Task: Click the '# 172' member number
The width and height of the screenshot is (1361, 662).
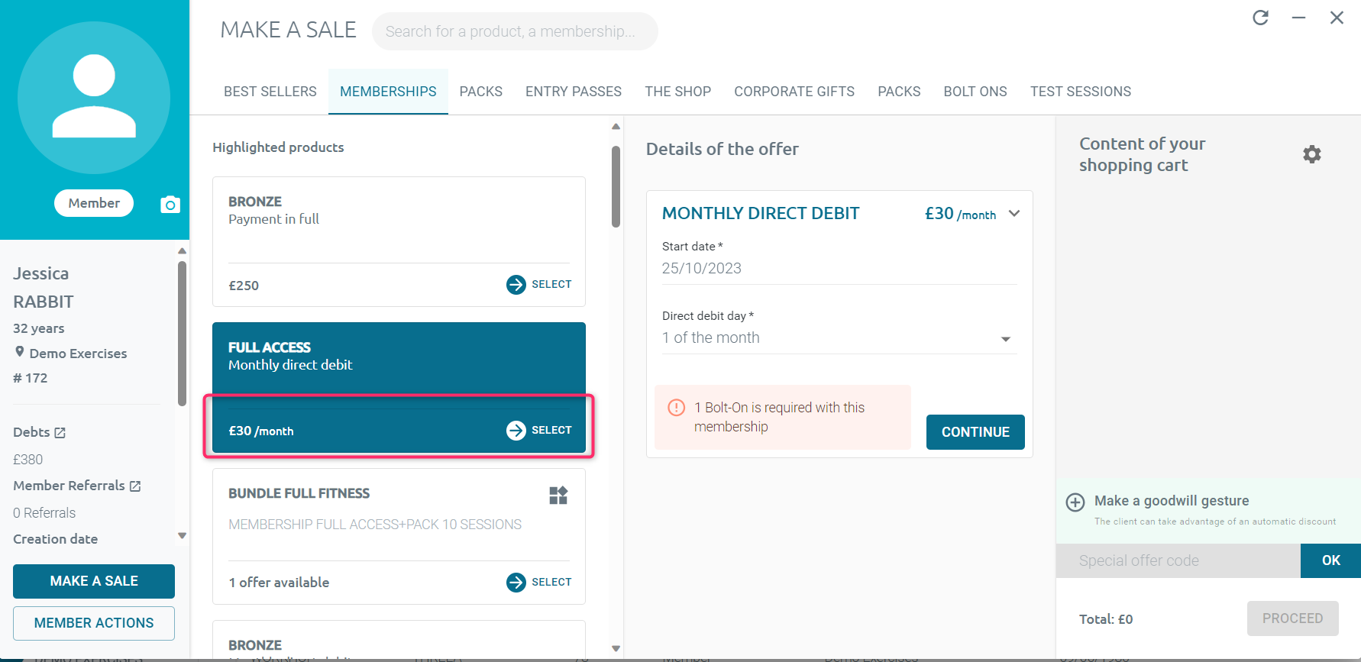Action: [31, 378]
